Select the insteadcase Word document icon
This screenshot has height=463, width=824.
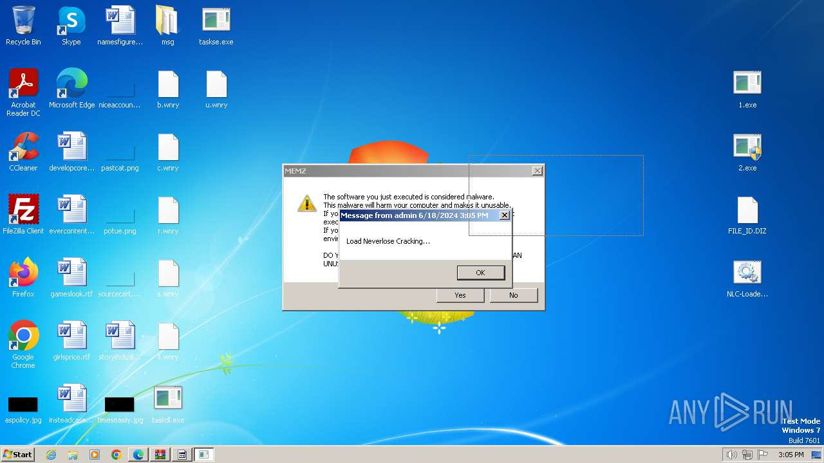pyautogui.click(x=71, y=404)
